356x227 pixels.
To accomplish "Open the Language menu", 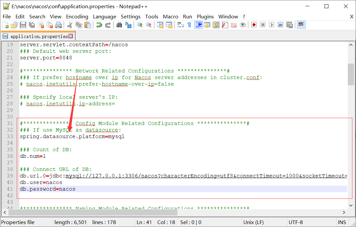I will pos(104,16).
